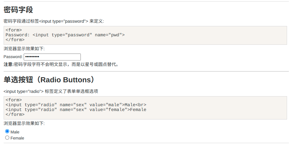The image size is (291, 144).
Task: Select the Male radio button
Action: [7, 131]
